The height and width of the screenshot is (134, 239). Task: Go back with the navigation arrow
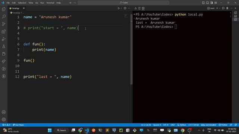[x=71, y=3]
